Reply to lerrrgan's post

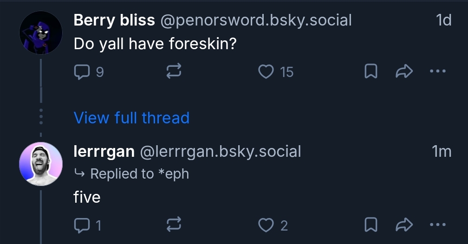(82, 225)
